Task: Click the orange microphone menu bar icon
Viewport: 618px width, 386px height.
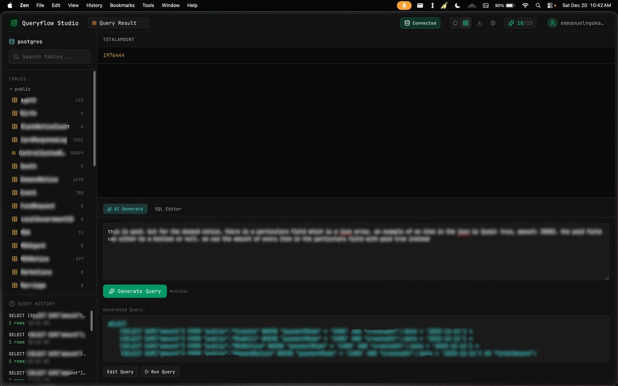Action: [x=404, y=5]
